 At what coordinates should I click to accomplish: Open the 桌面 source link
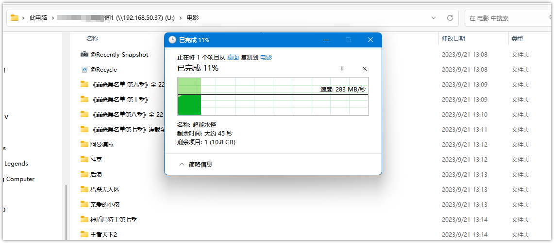(233, 57)
